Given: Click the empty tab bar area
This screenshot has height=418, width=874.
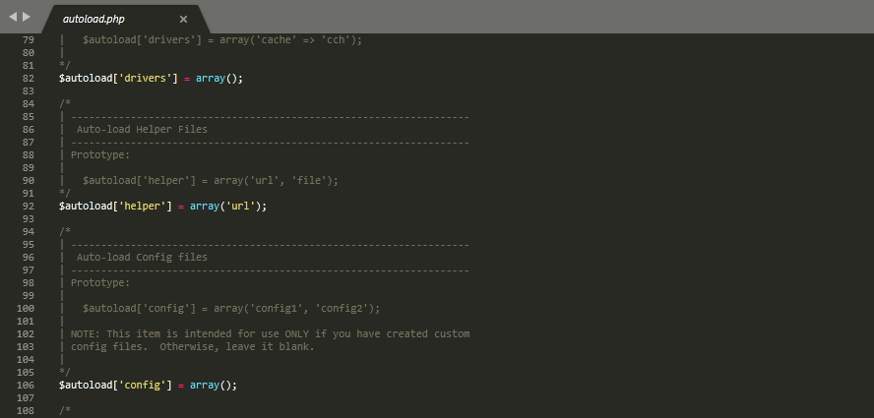Looking at the screenshot, I should point(541,18).
